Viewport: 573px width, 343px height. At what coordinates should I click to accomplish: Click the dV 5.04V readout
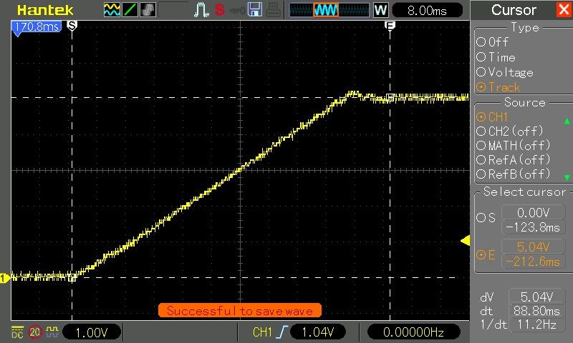click(x=536, y=297)
